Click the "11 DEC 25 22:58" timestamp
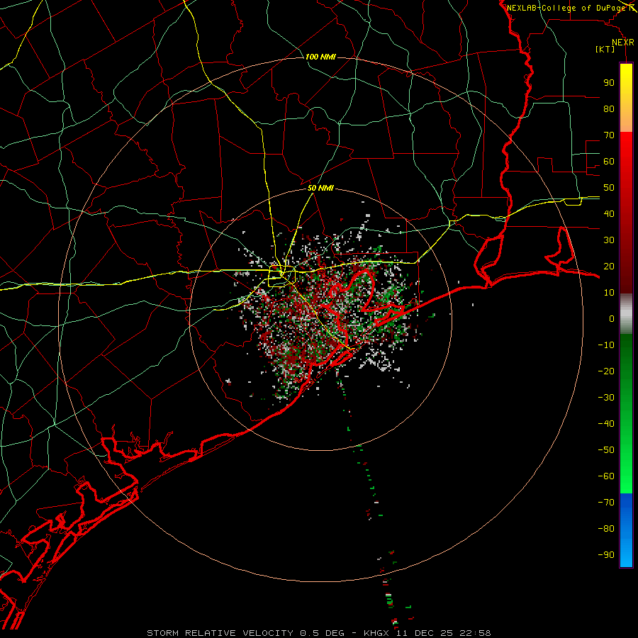This screenshot has height=638, width=638. point(444,633)
